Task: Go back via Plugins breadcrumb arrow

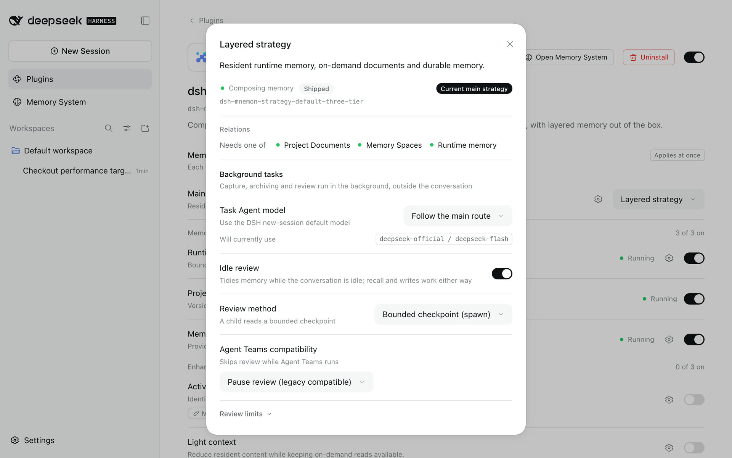Action: [192, 21]
